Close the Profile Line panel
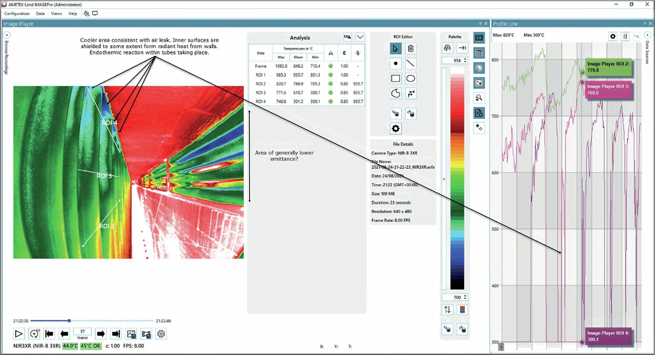Screen dimensions: 655x355 point(650,24)
